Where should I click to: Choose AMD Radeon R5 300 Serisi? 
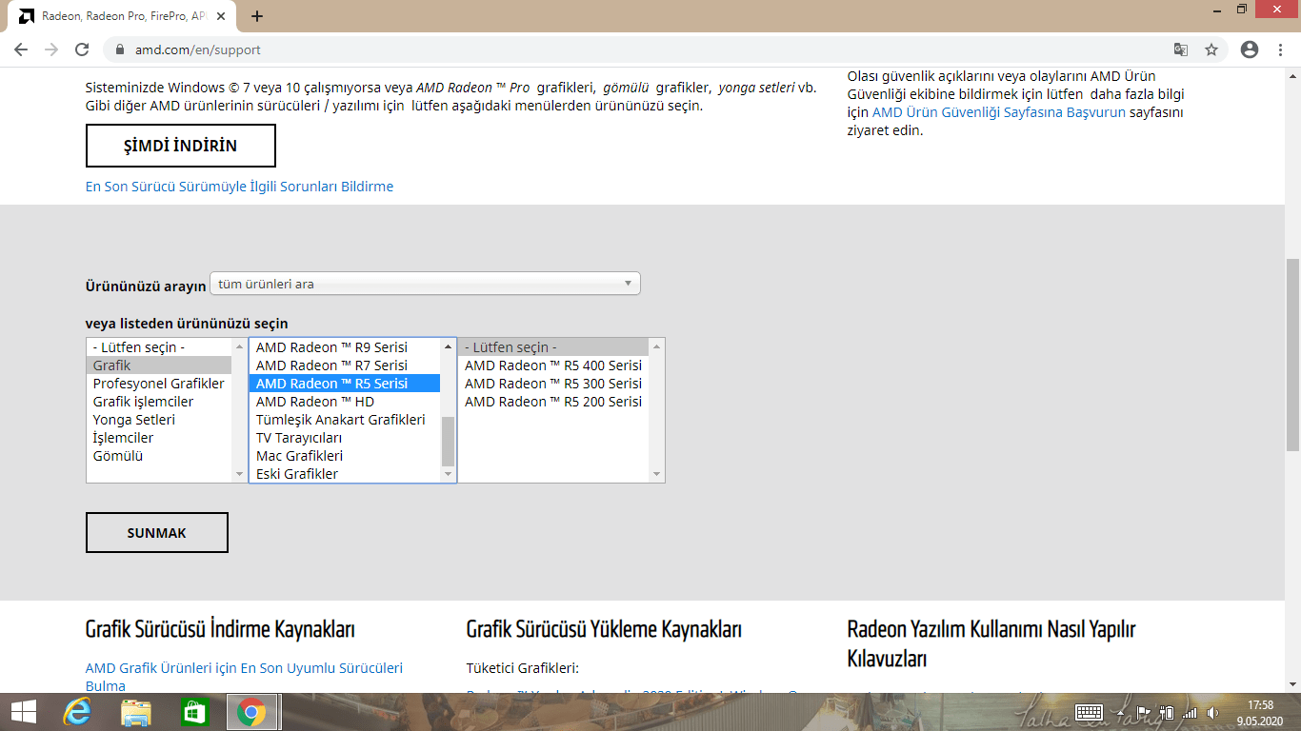click(x=553, y=384)
